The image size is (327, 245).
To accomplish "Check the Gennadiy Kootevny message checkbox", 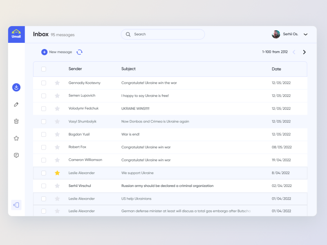I will click(44, 83).
